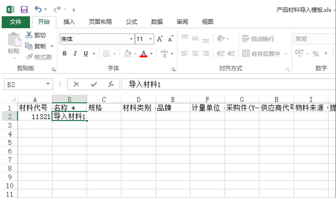The image size is (336, 198).
Task: Open Customize Quick Access Toolbar arrow
Action: [x=74, y=9]
